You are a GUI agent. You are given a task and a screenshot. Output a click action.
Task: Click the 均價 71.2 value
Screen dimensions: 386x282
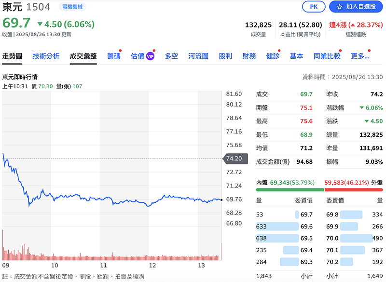click(306, 148)
